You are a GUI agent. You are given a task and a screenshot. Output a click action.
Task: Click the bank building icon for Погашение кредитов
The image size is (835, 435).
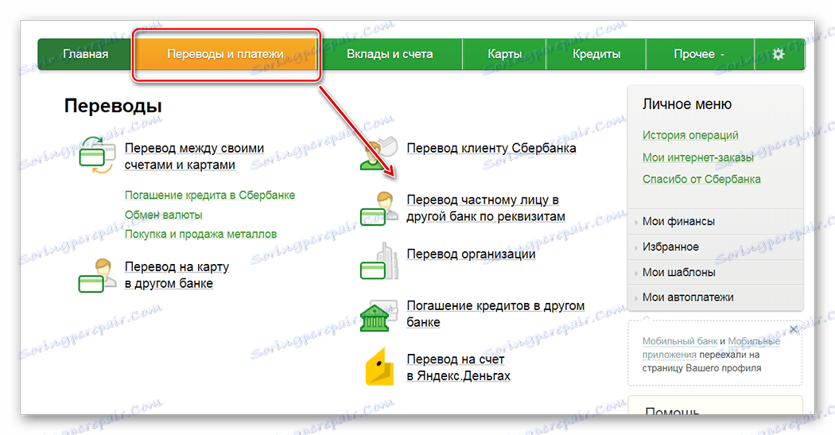(379, 315)
